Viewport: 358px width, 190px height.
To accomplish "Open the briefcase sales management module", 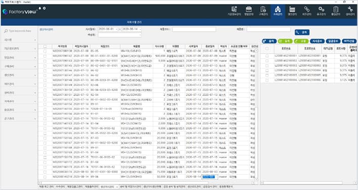I will [249, 11].
